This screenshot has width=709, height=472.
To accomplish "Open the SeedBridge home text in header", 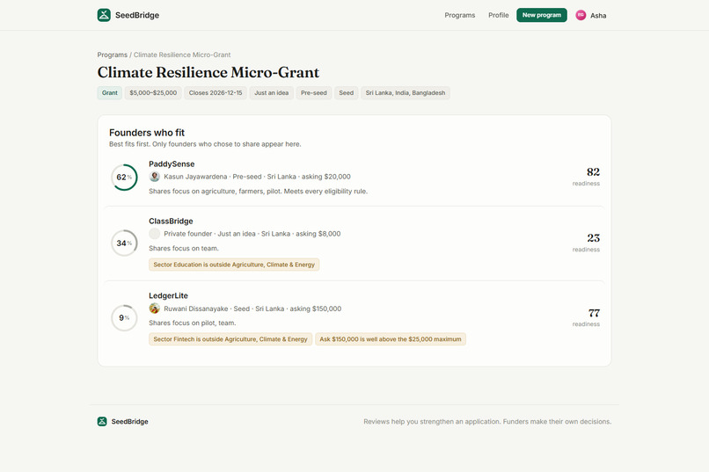I will tap(137, 15).
